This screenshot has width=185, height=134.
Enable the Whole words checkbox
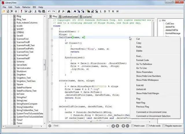click(x=147, y=126)
